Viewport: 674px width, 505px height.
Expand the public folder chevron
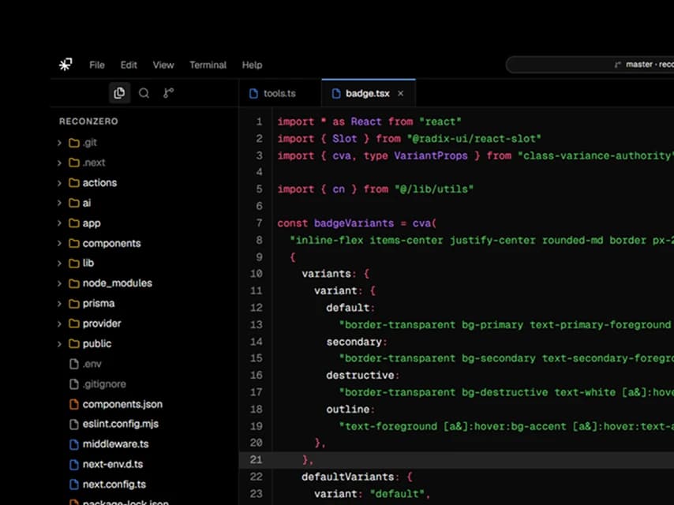[x=59, y=343]
